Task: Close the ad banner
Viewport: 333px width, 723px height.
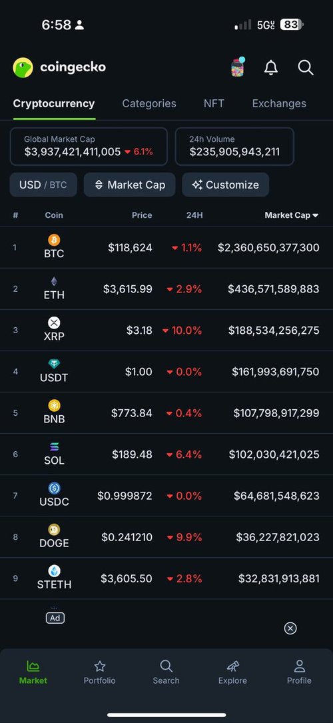Action: click(290, 628)
